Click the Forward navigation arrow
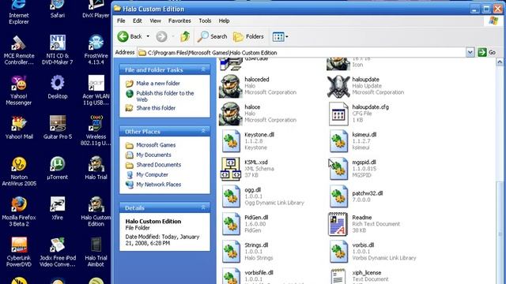This screenshot has width=506, height=284. [161, 36]
